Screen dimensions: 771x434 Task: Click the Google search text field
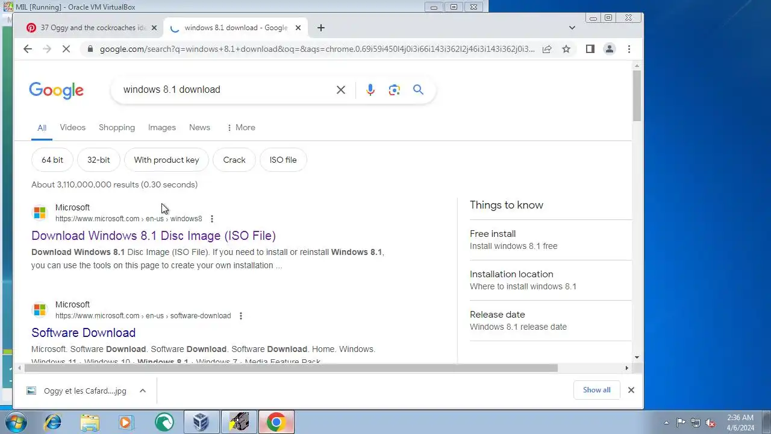click(226, 90)
